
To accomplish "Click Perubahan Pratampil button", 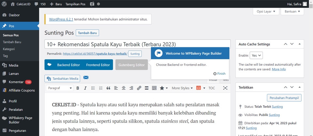I will (284, 98).
